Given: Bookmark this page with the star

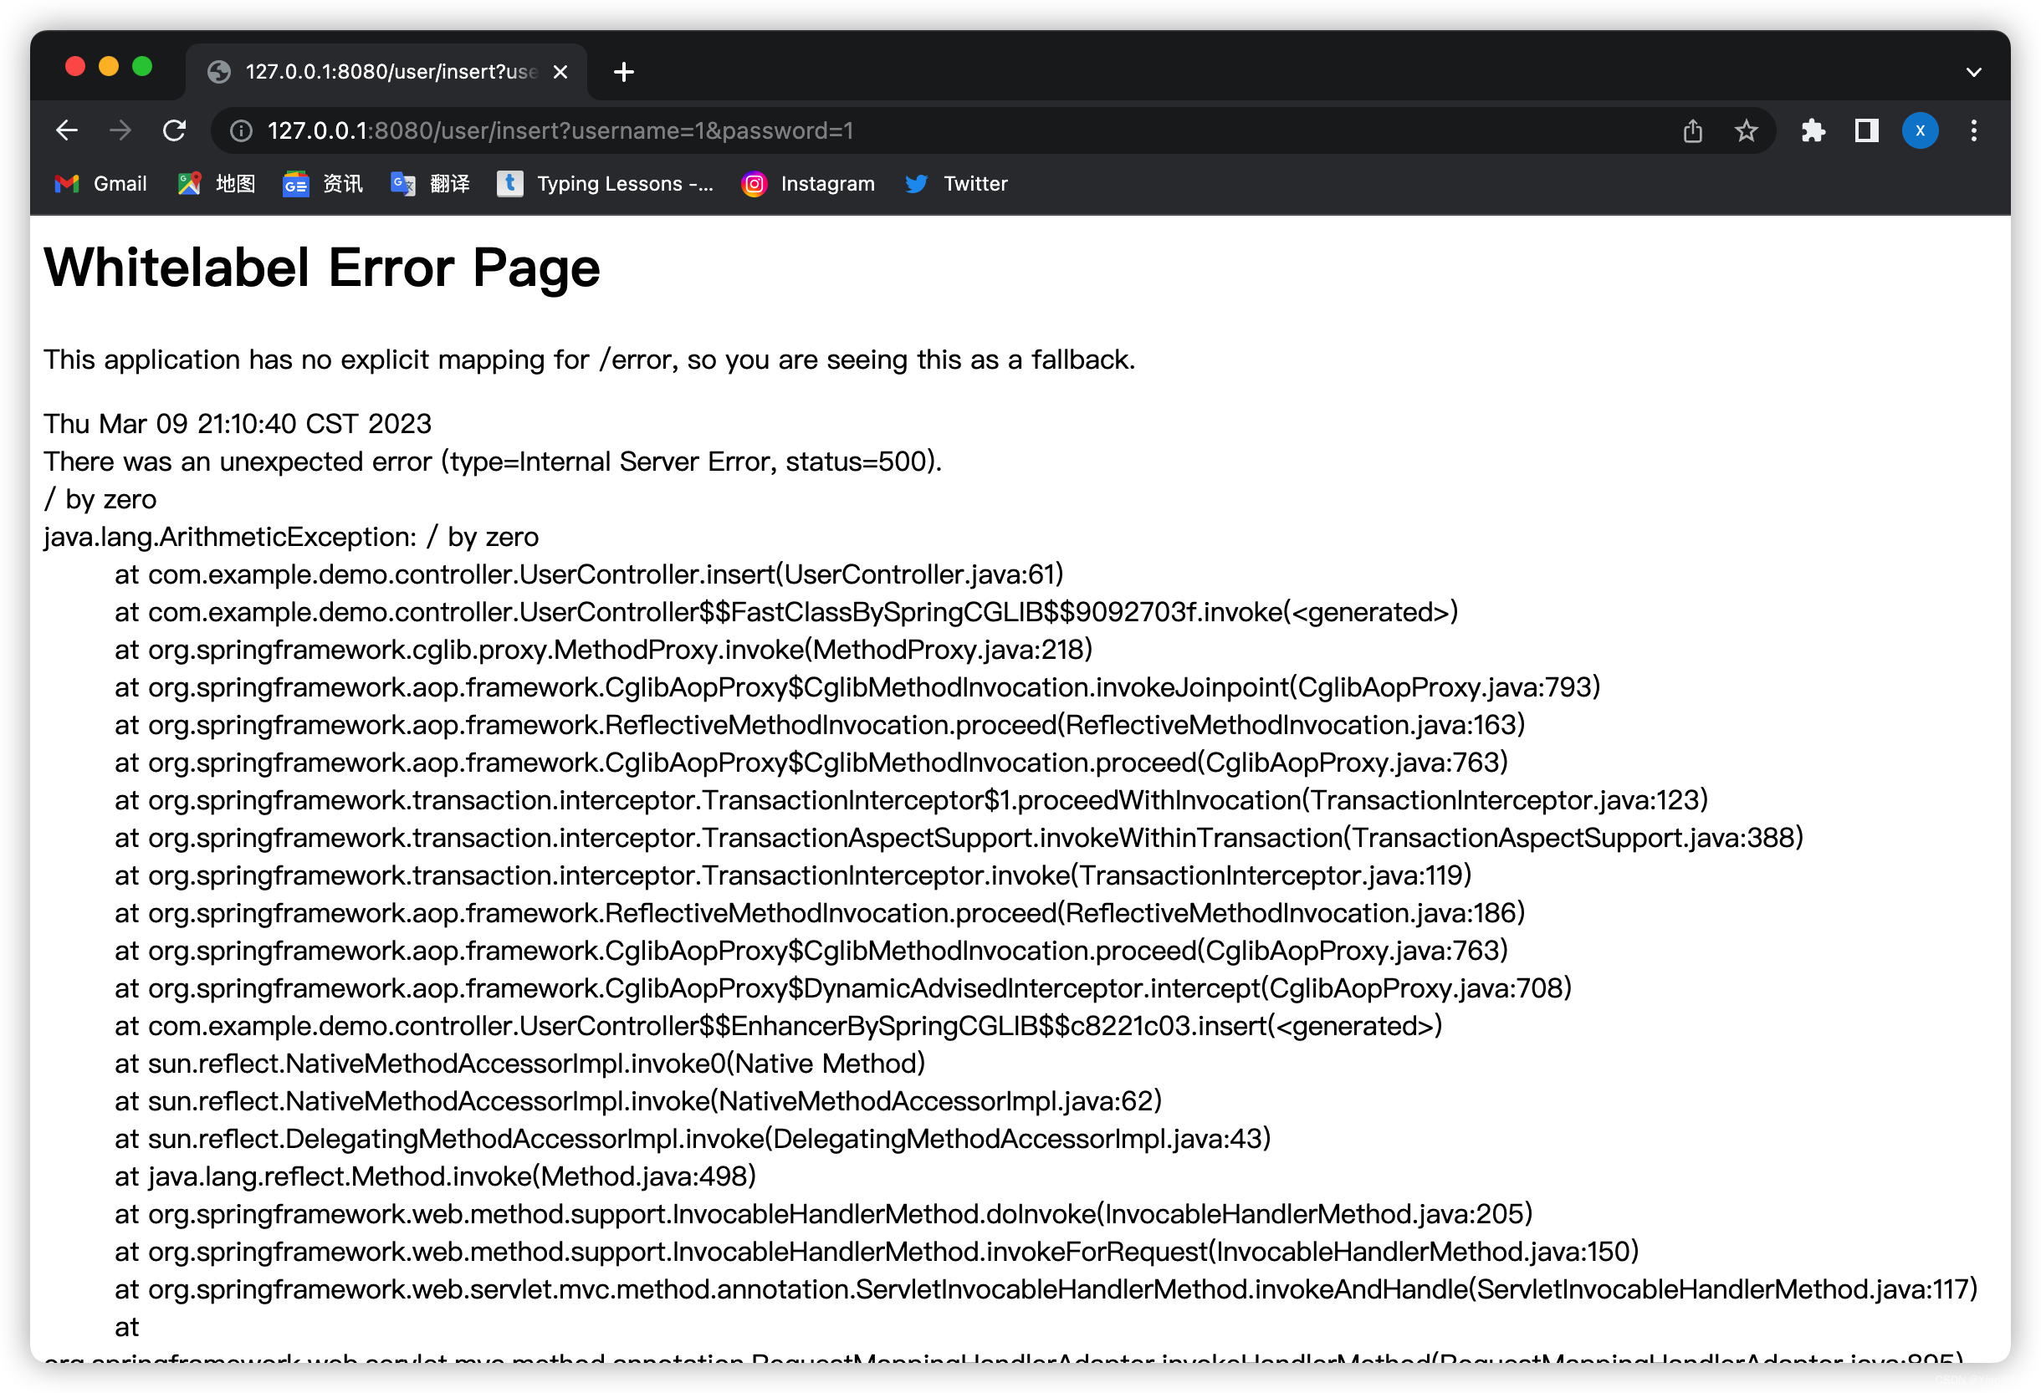Looking at the screenshot, I should point(1746,130).
